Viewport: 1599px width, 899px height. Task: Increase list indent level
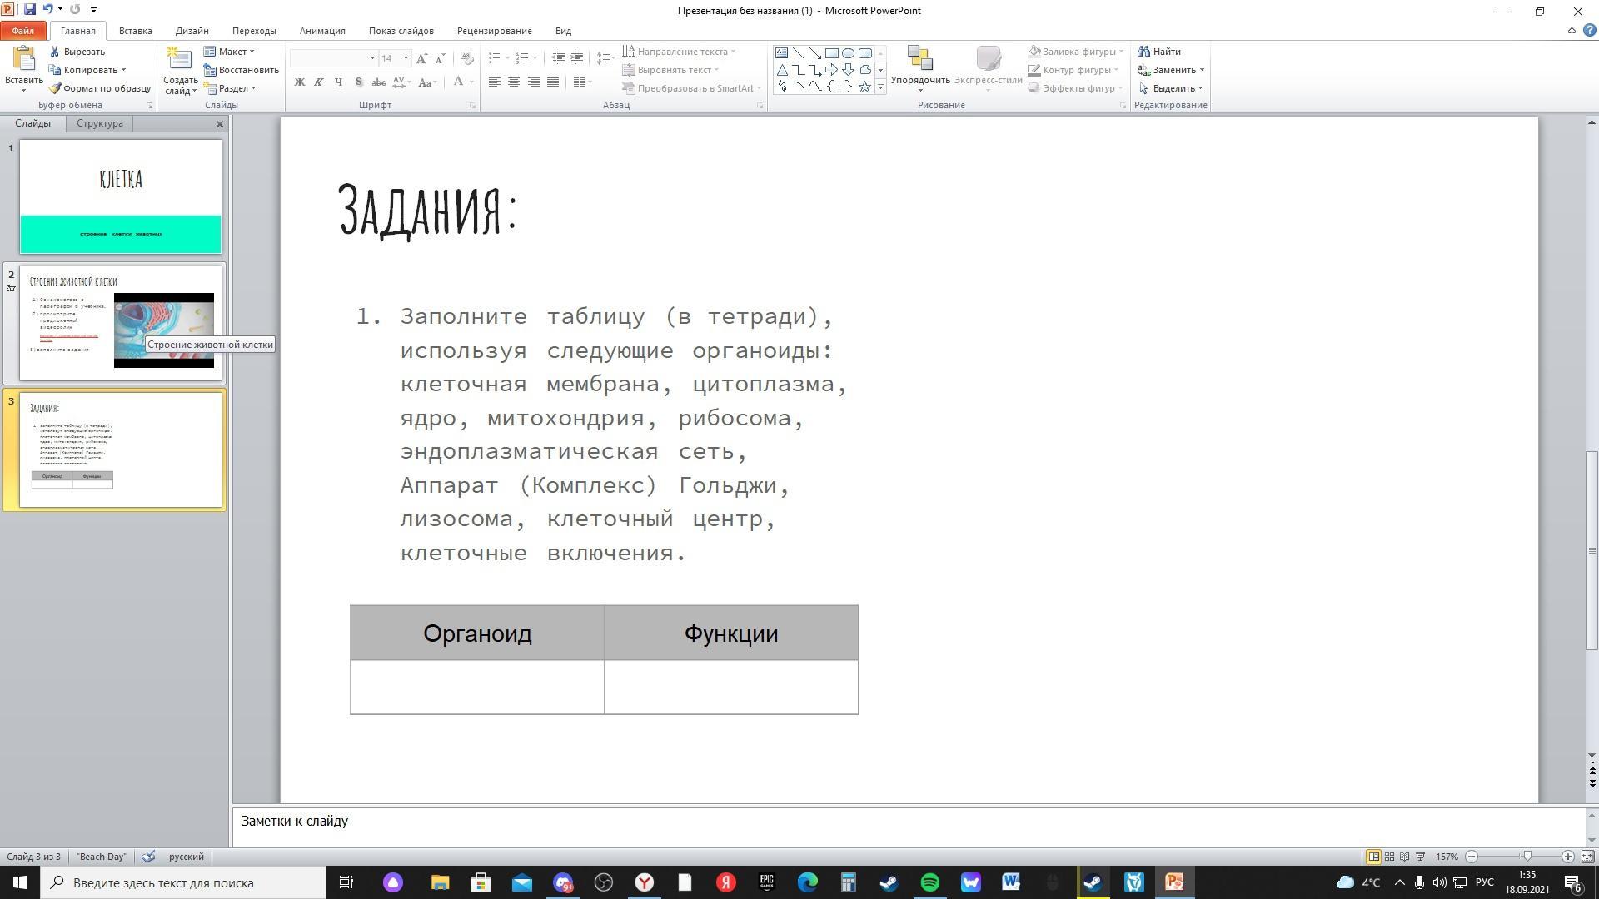tap(576, 58)
